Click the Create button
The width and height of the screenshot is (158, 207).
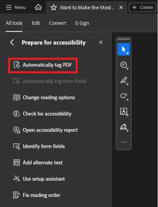pyautogui.click(x=142, y=8)
